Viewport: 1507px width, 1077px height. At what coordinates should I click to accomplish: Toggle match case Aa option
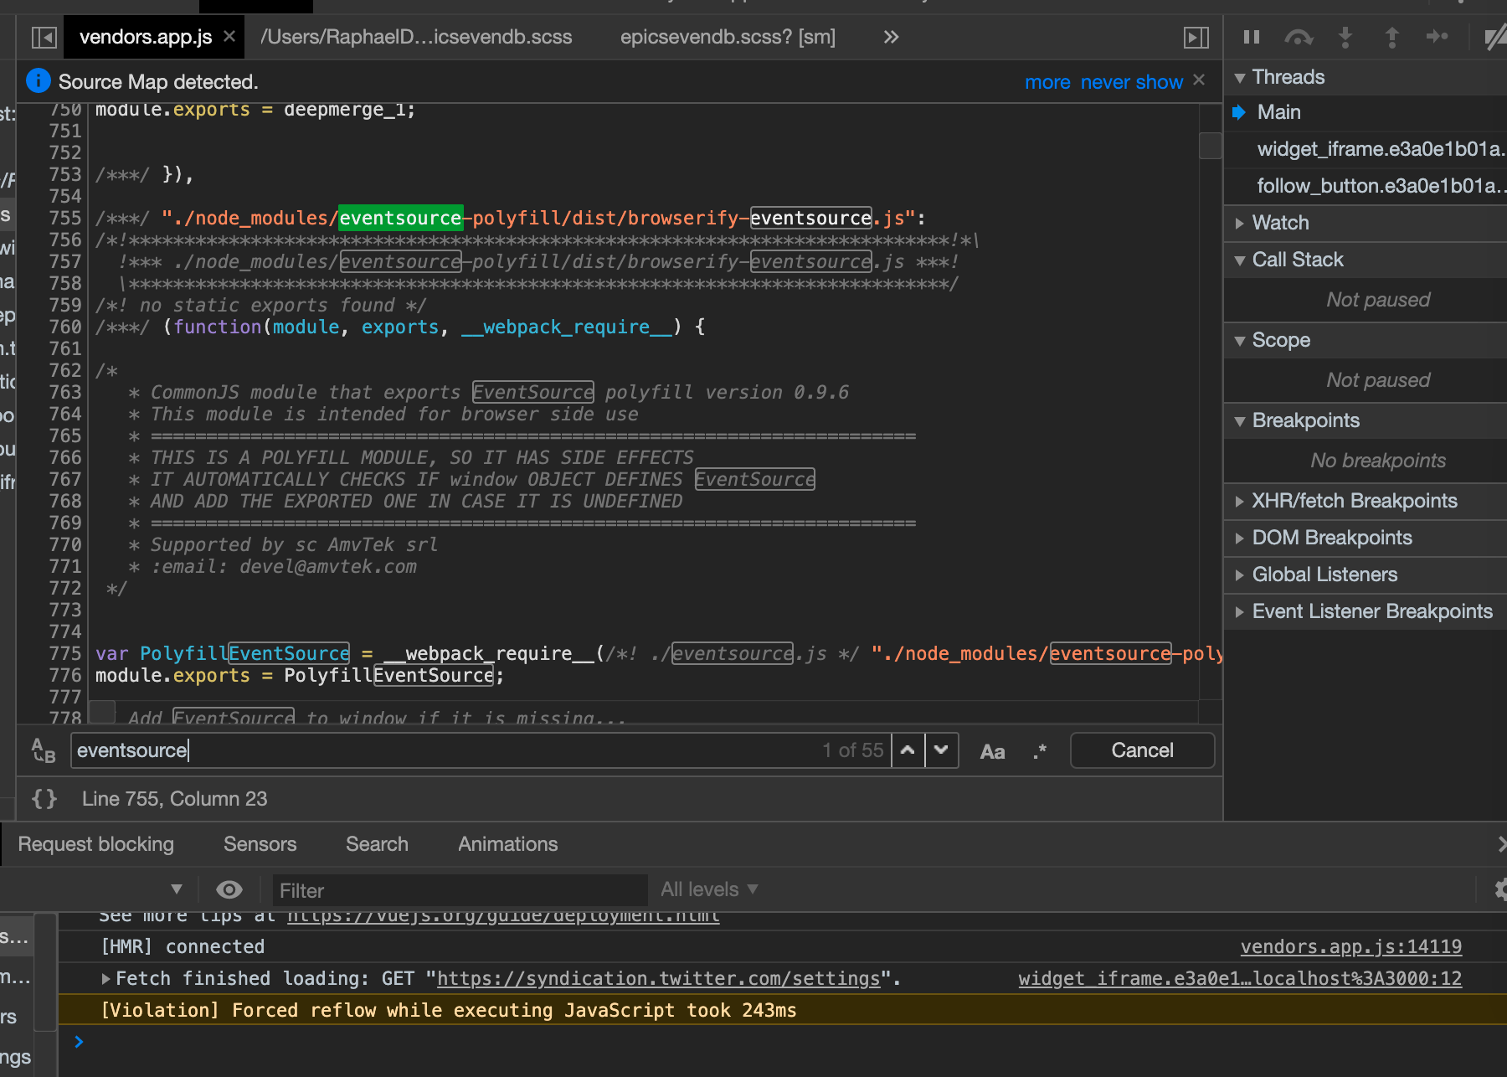992,751
